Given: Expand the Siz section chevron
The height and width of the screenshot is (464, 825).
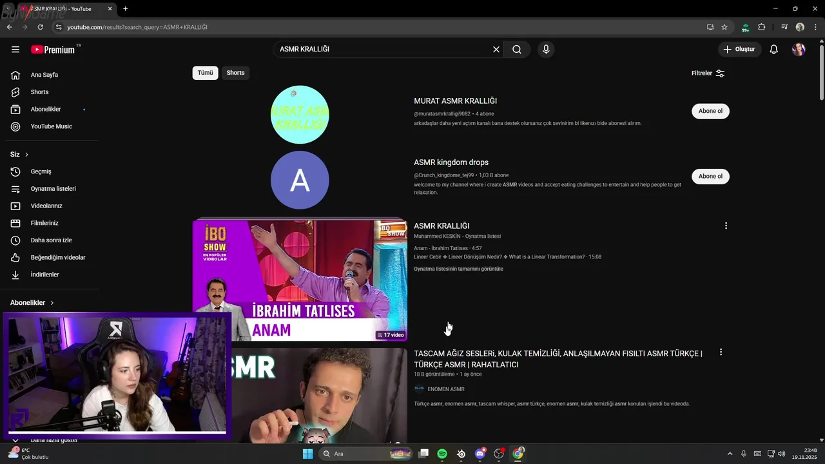Looking at the screenshot, I should click(x=26, y=155).
